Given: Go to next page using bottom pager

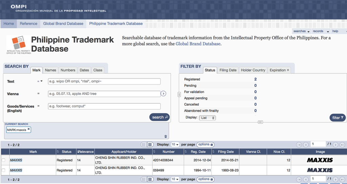Looking at the screenshot, I should 335,179.
